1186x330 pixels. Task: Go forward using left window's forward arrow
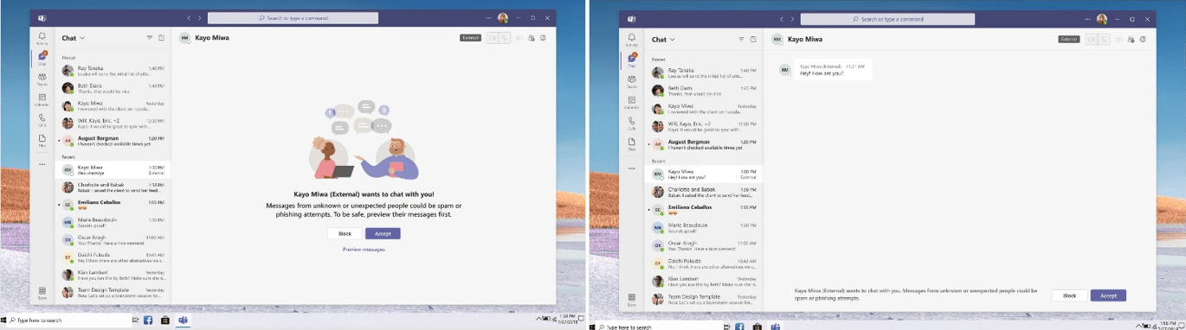200,17
